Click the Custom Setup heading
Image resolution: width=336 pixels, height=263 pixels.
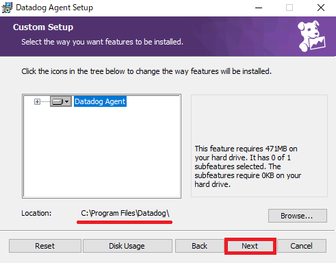[x=43, y=27]
